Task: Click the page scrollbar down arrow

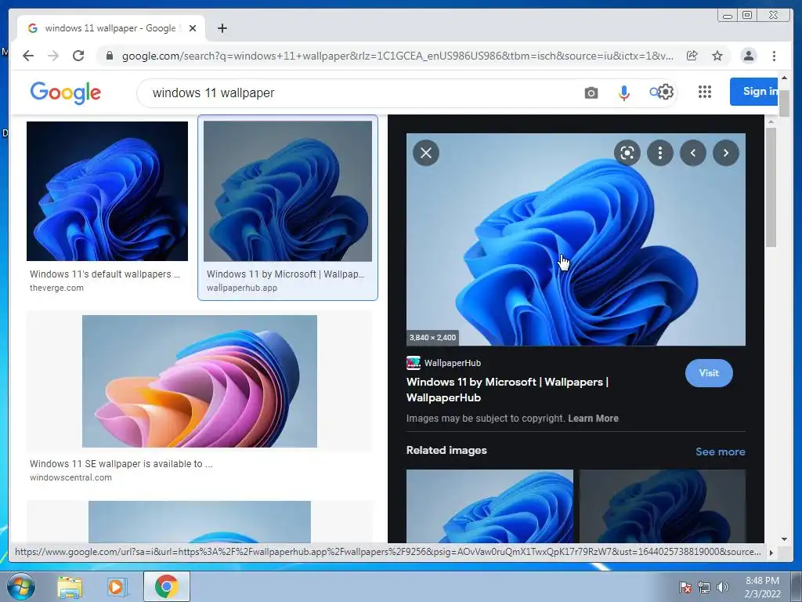Action: (784, 539)
